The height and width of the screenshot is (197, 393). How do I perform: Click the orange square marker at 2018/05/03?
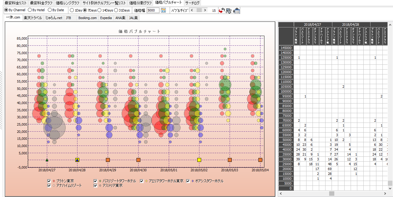click(230, 160)
